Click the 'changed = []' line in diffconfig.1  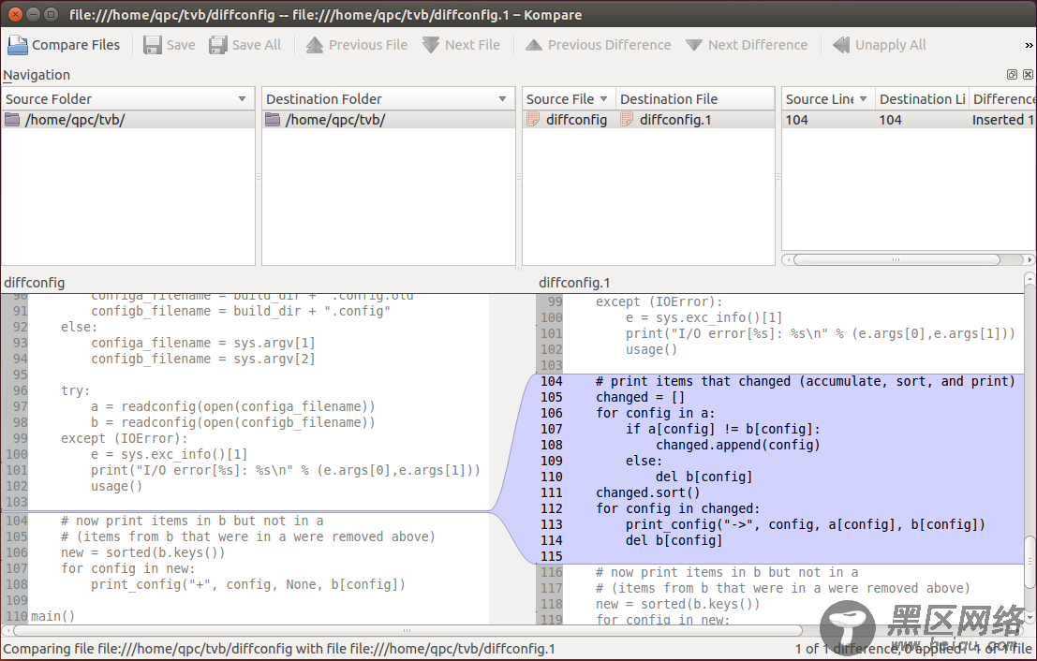pyautogui.click(x=640, y=397)
